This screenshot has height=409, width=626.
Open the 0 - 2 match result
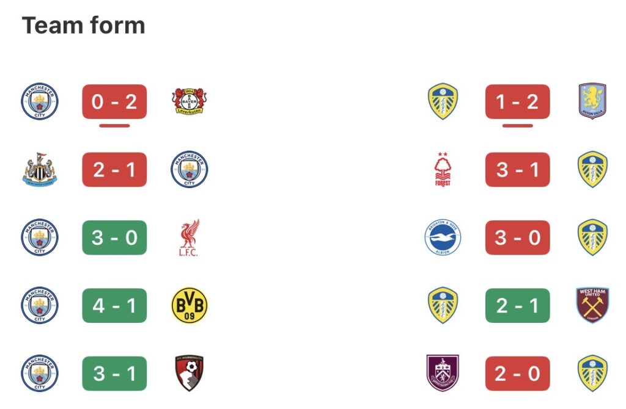click(x=114, y=101)
